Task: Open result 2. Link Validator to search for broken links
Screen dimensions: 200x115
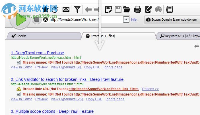Action: click(x=67, y=79)
